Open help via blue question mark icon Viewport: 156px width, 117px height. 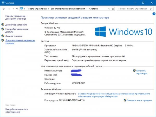154,14
